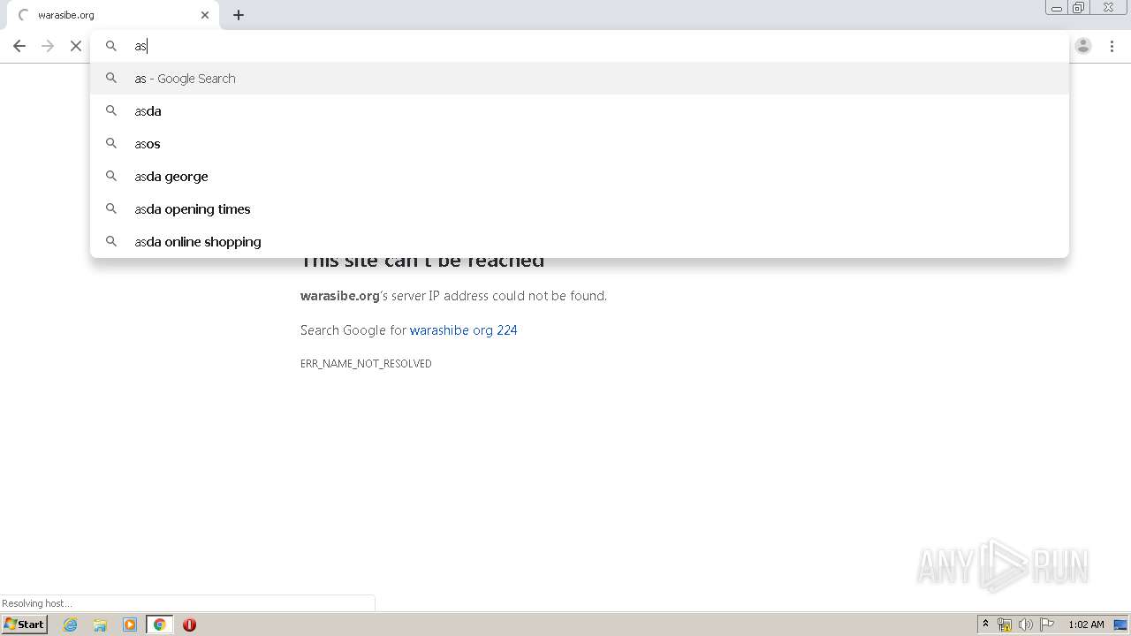Choose the 'as - Google Search' suggestion

[x=580, y=79]
